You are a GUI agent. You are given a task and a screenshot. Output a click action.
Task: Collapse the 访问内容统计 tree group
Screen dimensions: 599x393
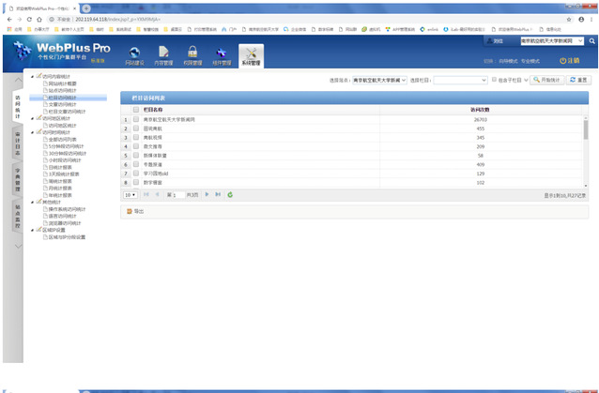(x=33, y=77)
